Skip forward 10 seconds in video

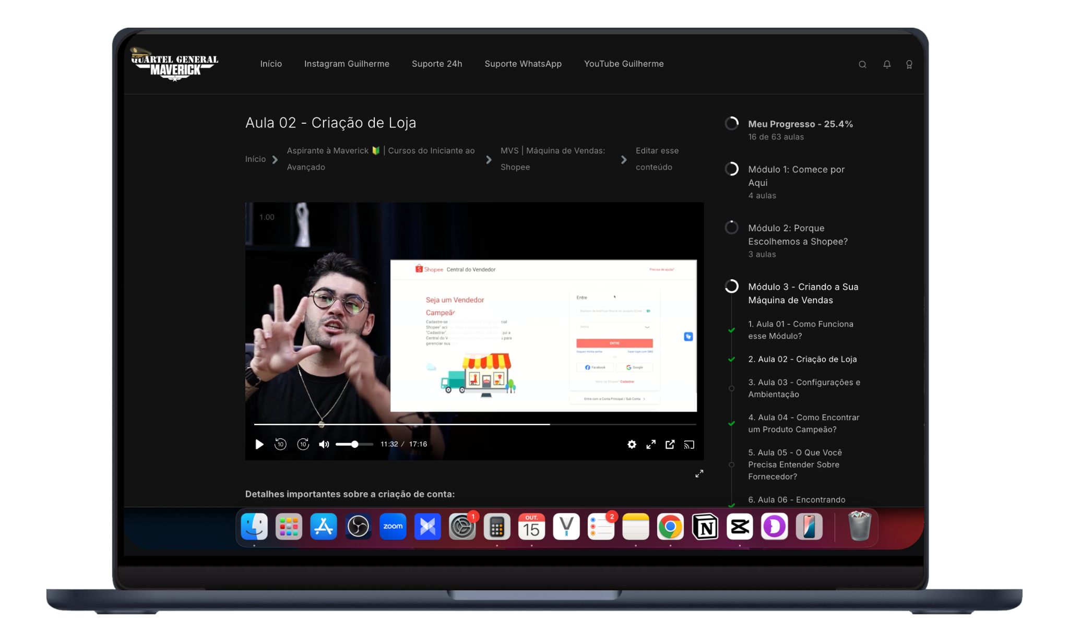point(303,444)
